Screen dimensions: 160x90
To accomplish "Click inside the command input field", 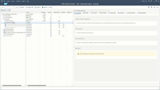I will pos(9,7).
